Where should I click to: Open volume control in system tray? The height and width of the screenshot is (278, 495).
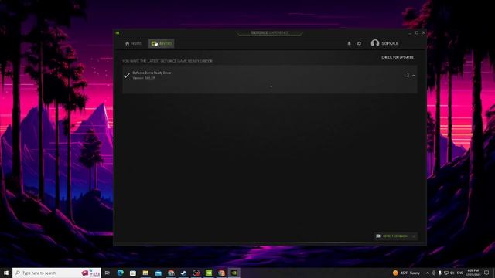pyautogui.click(x=452, y=273)
